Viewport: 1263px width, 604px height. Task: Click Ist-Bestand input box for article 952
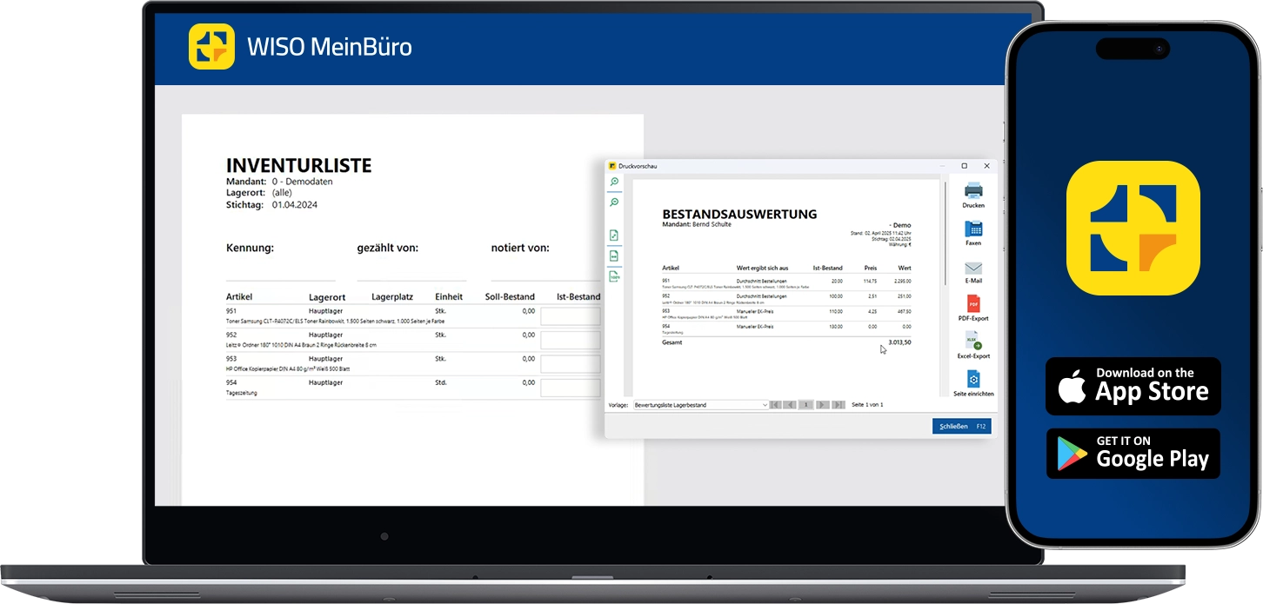click(570, 341)
